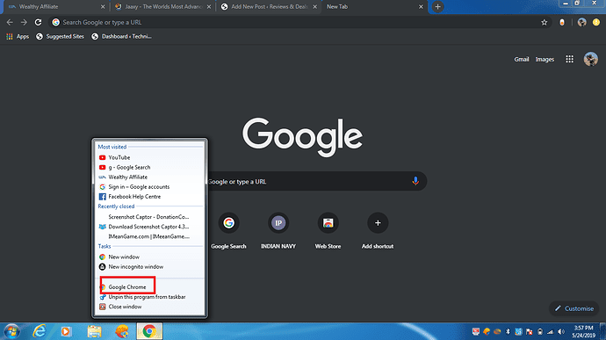Open a new tab with plus button
The image size is (606, 340).
tap(437, 6)
